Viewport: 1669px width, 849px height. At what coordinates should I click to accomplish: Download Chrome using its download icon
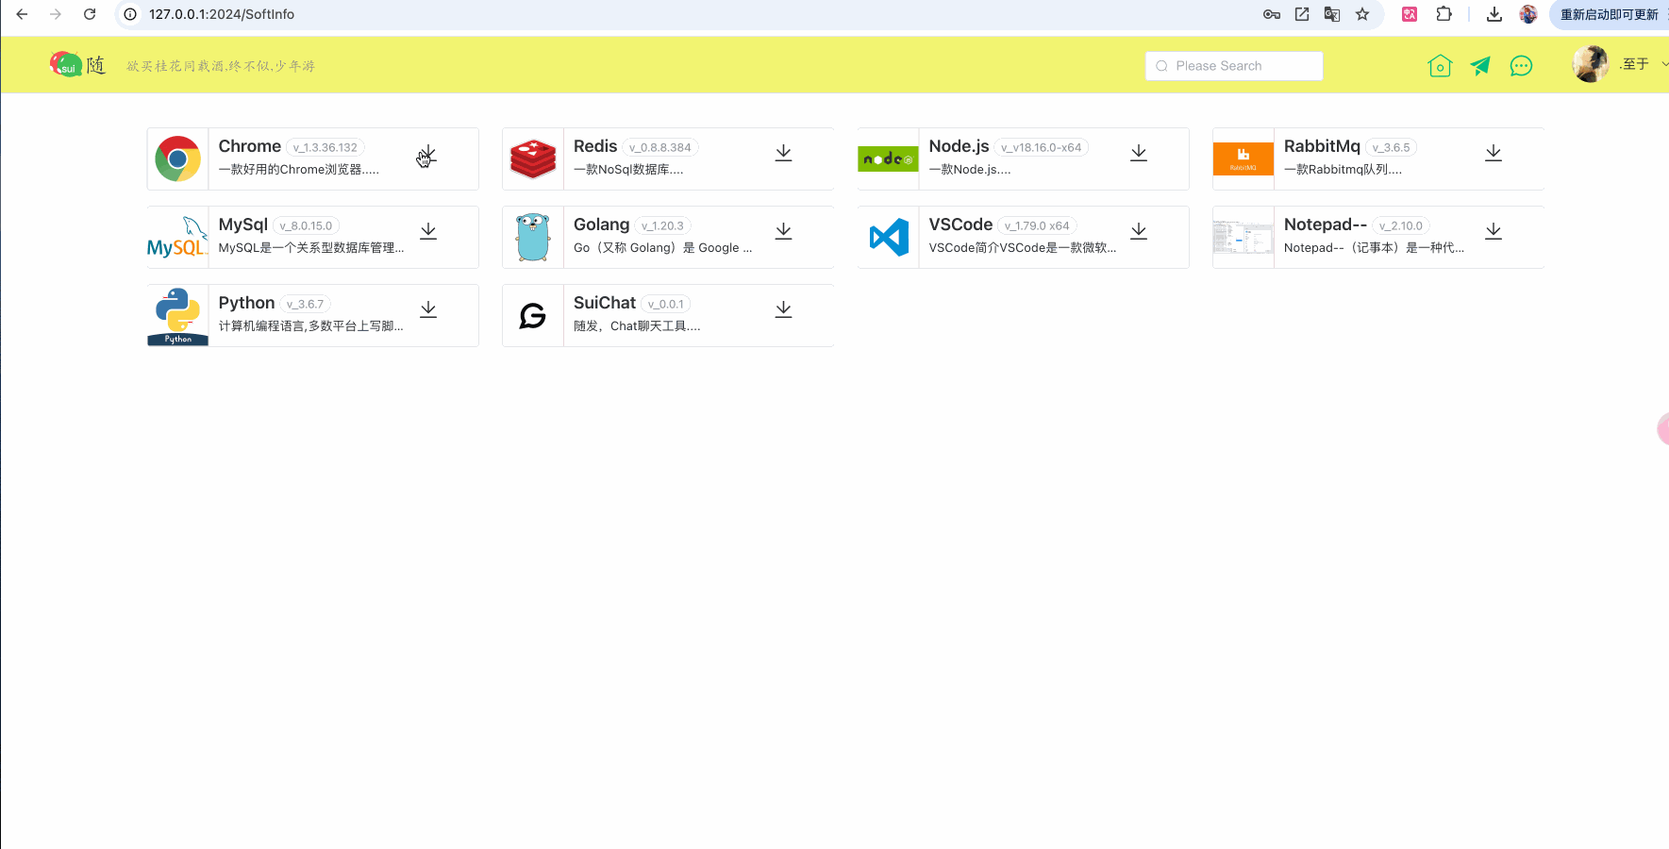tap(428, 153)
